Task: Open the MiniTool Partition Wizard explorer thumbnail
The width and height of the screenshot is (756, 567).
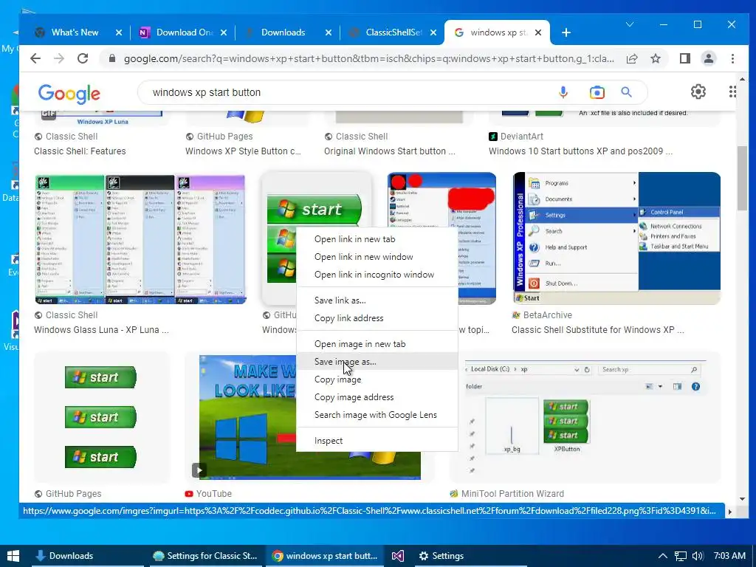Action: point(585,417)
